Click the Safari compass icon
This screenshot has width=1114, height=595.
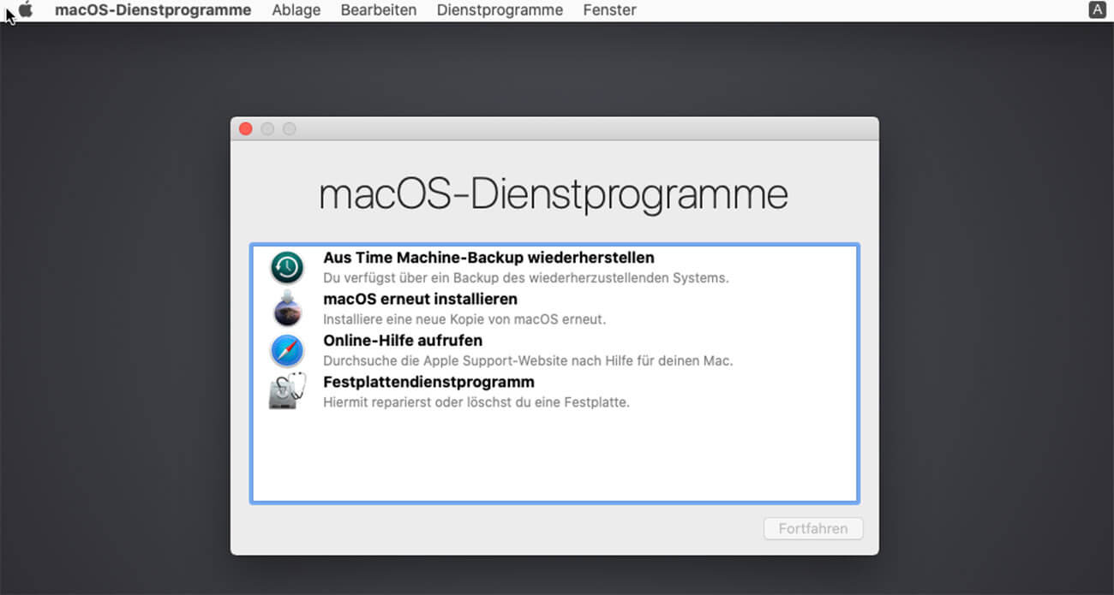(x=287, y=351)
